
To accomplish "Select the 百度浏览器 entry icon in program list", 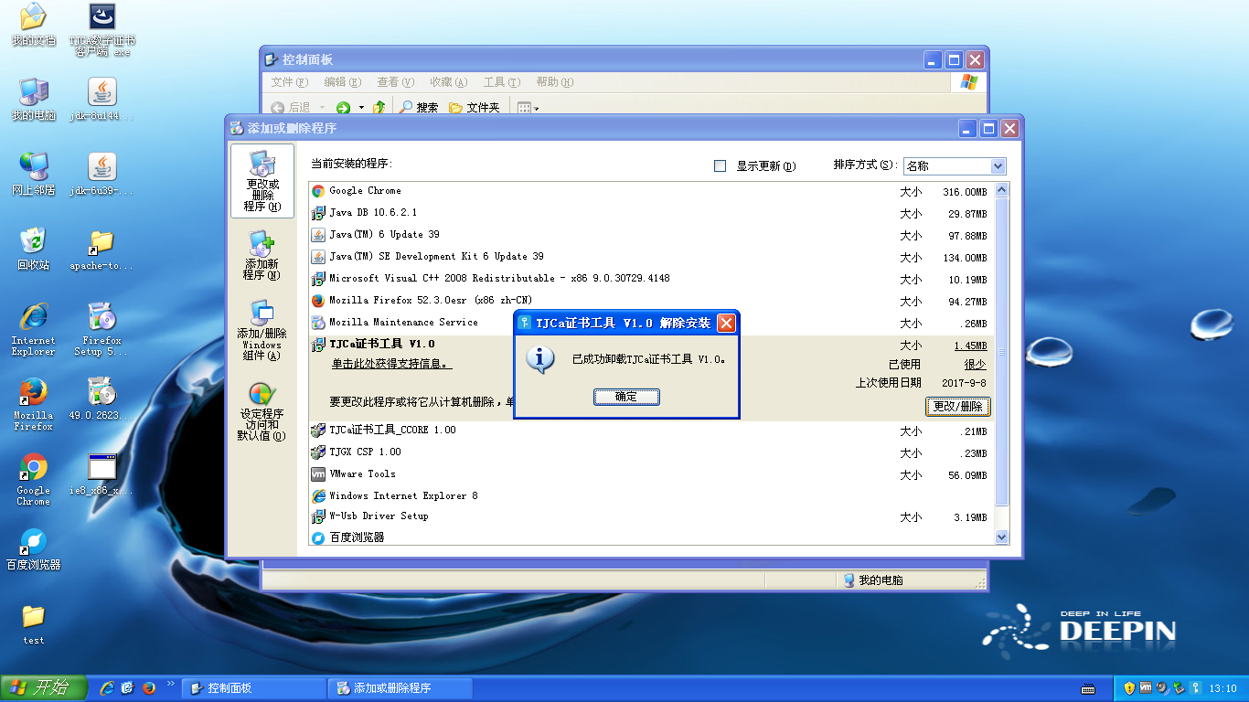I will pos(318,538).
